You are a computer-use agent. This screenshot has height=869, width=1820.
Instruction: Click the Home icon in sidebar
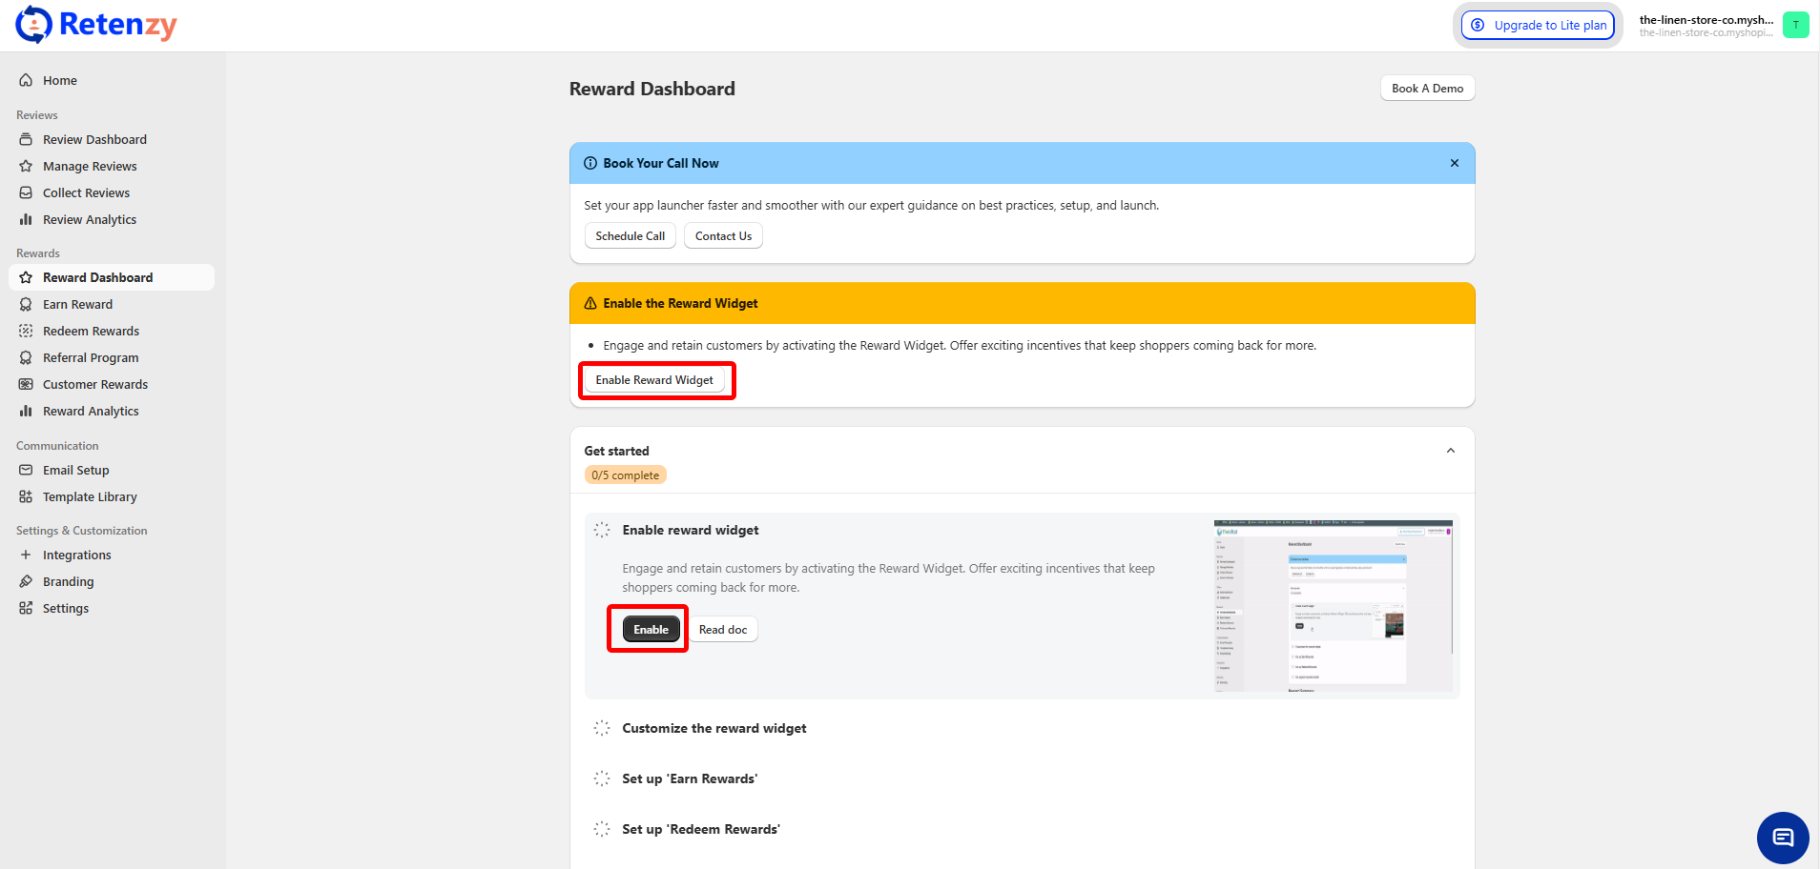(x=26, y=81)
